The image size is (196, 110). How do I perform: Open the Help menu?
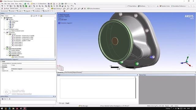[20, 4]
